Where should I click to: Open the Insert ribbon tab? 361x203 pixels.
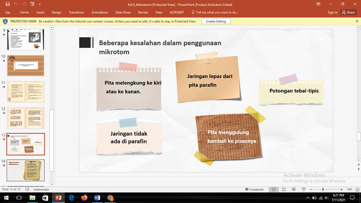(x=40, y=12)
